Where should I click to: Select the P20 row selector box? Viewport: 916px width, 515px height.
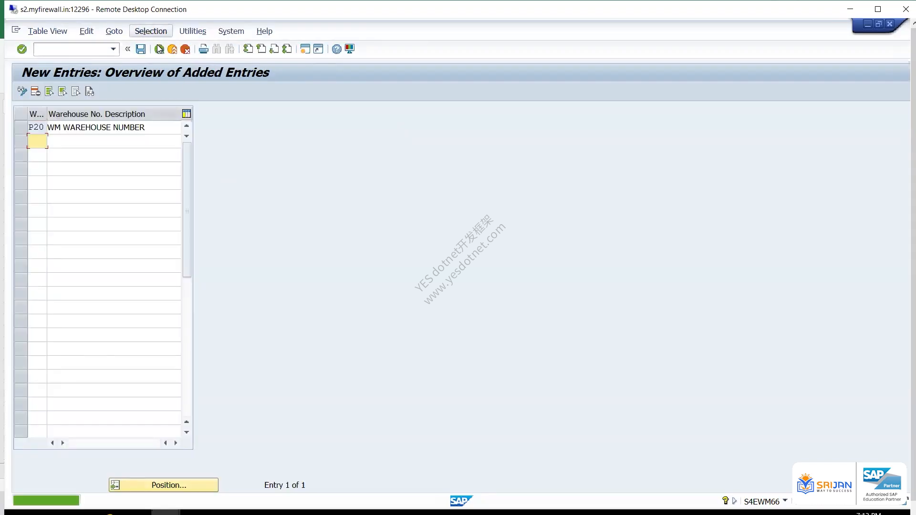(x=21, y=127)
